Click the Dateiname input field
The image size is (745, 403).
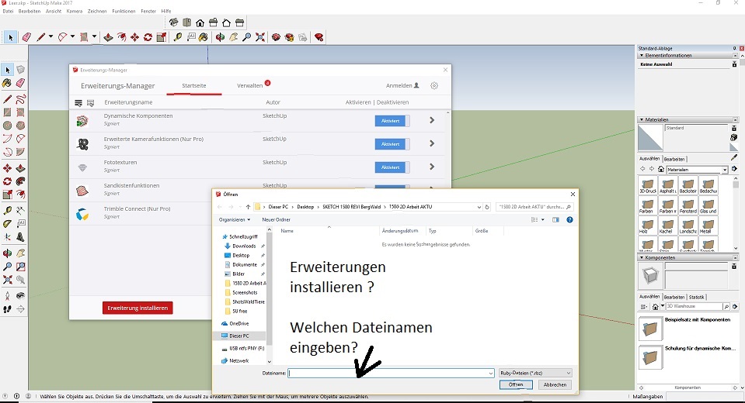click(387, 373)
